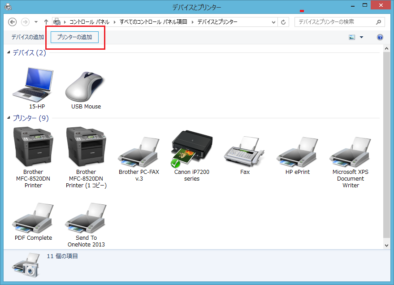
Task: Select the Send To OneNote 2013 icon
Action: (x=86, y=218)
